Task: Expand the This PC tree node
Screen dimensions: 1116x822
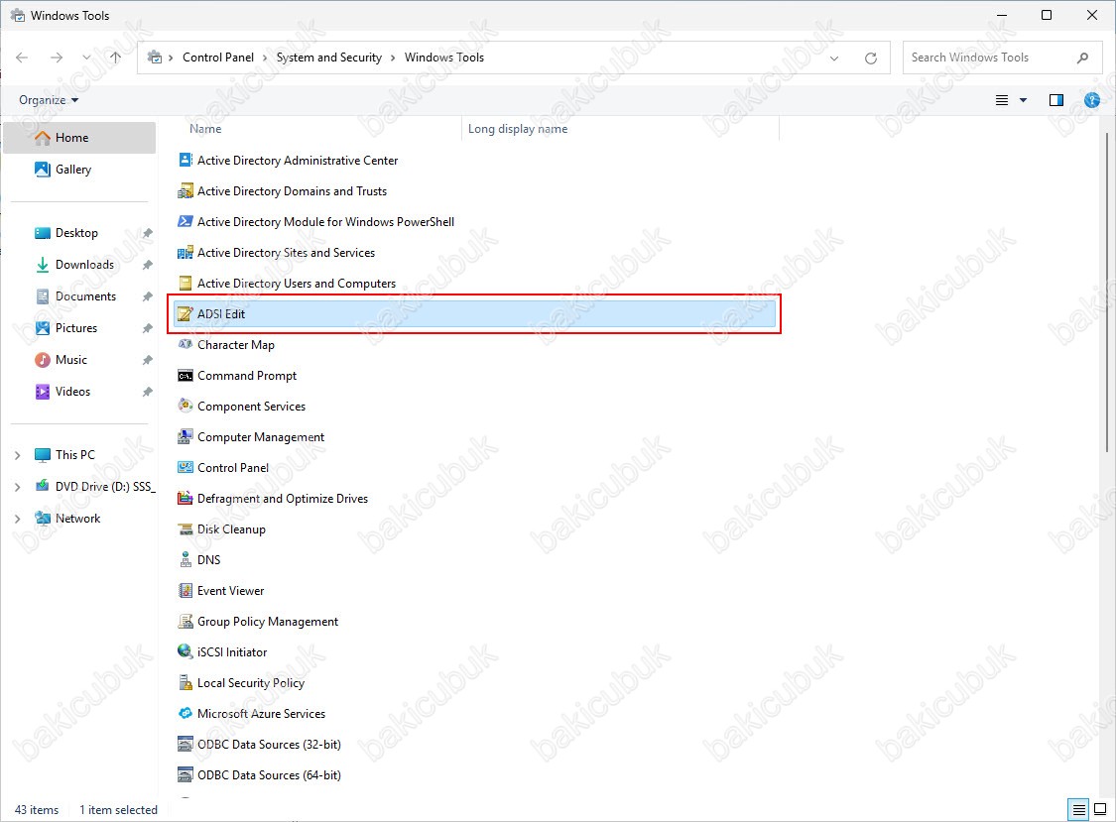Action: point(18,455)
